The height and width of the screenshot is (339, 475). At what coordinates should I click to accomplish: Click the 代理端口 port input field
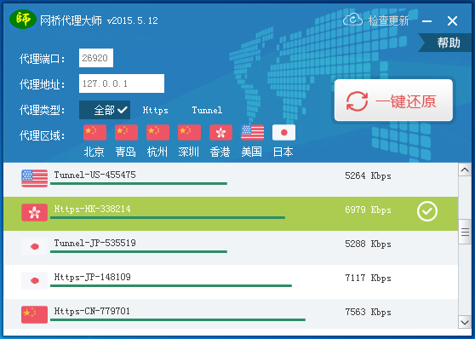pyautogui.click(x=96, y=58)
